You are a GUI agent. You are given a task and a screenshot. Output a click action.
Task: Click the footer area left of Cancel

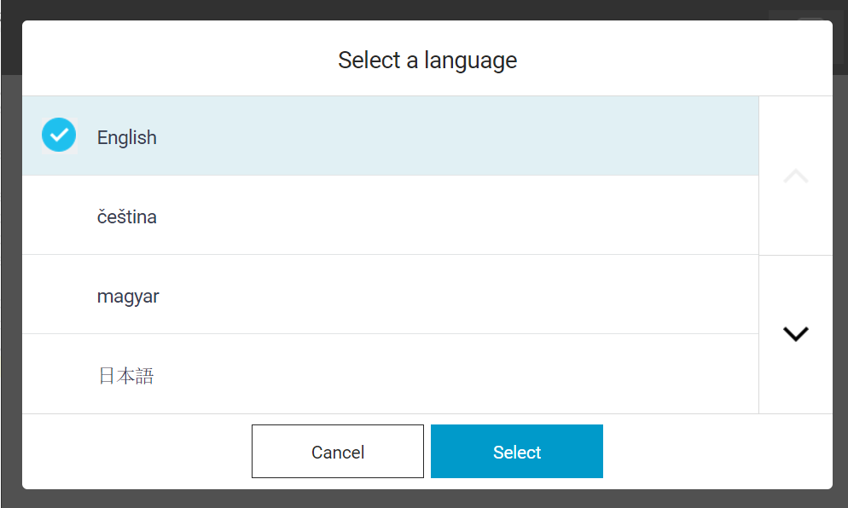135,451
